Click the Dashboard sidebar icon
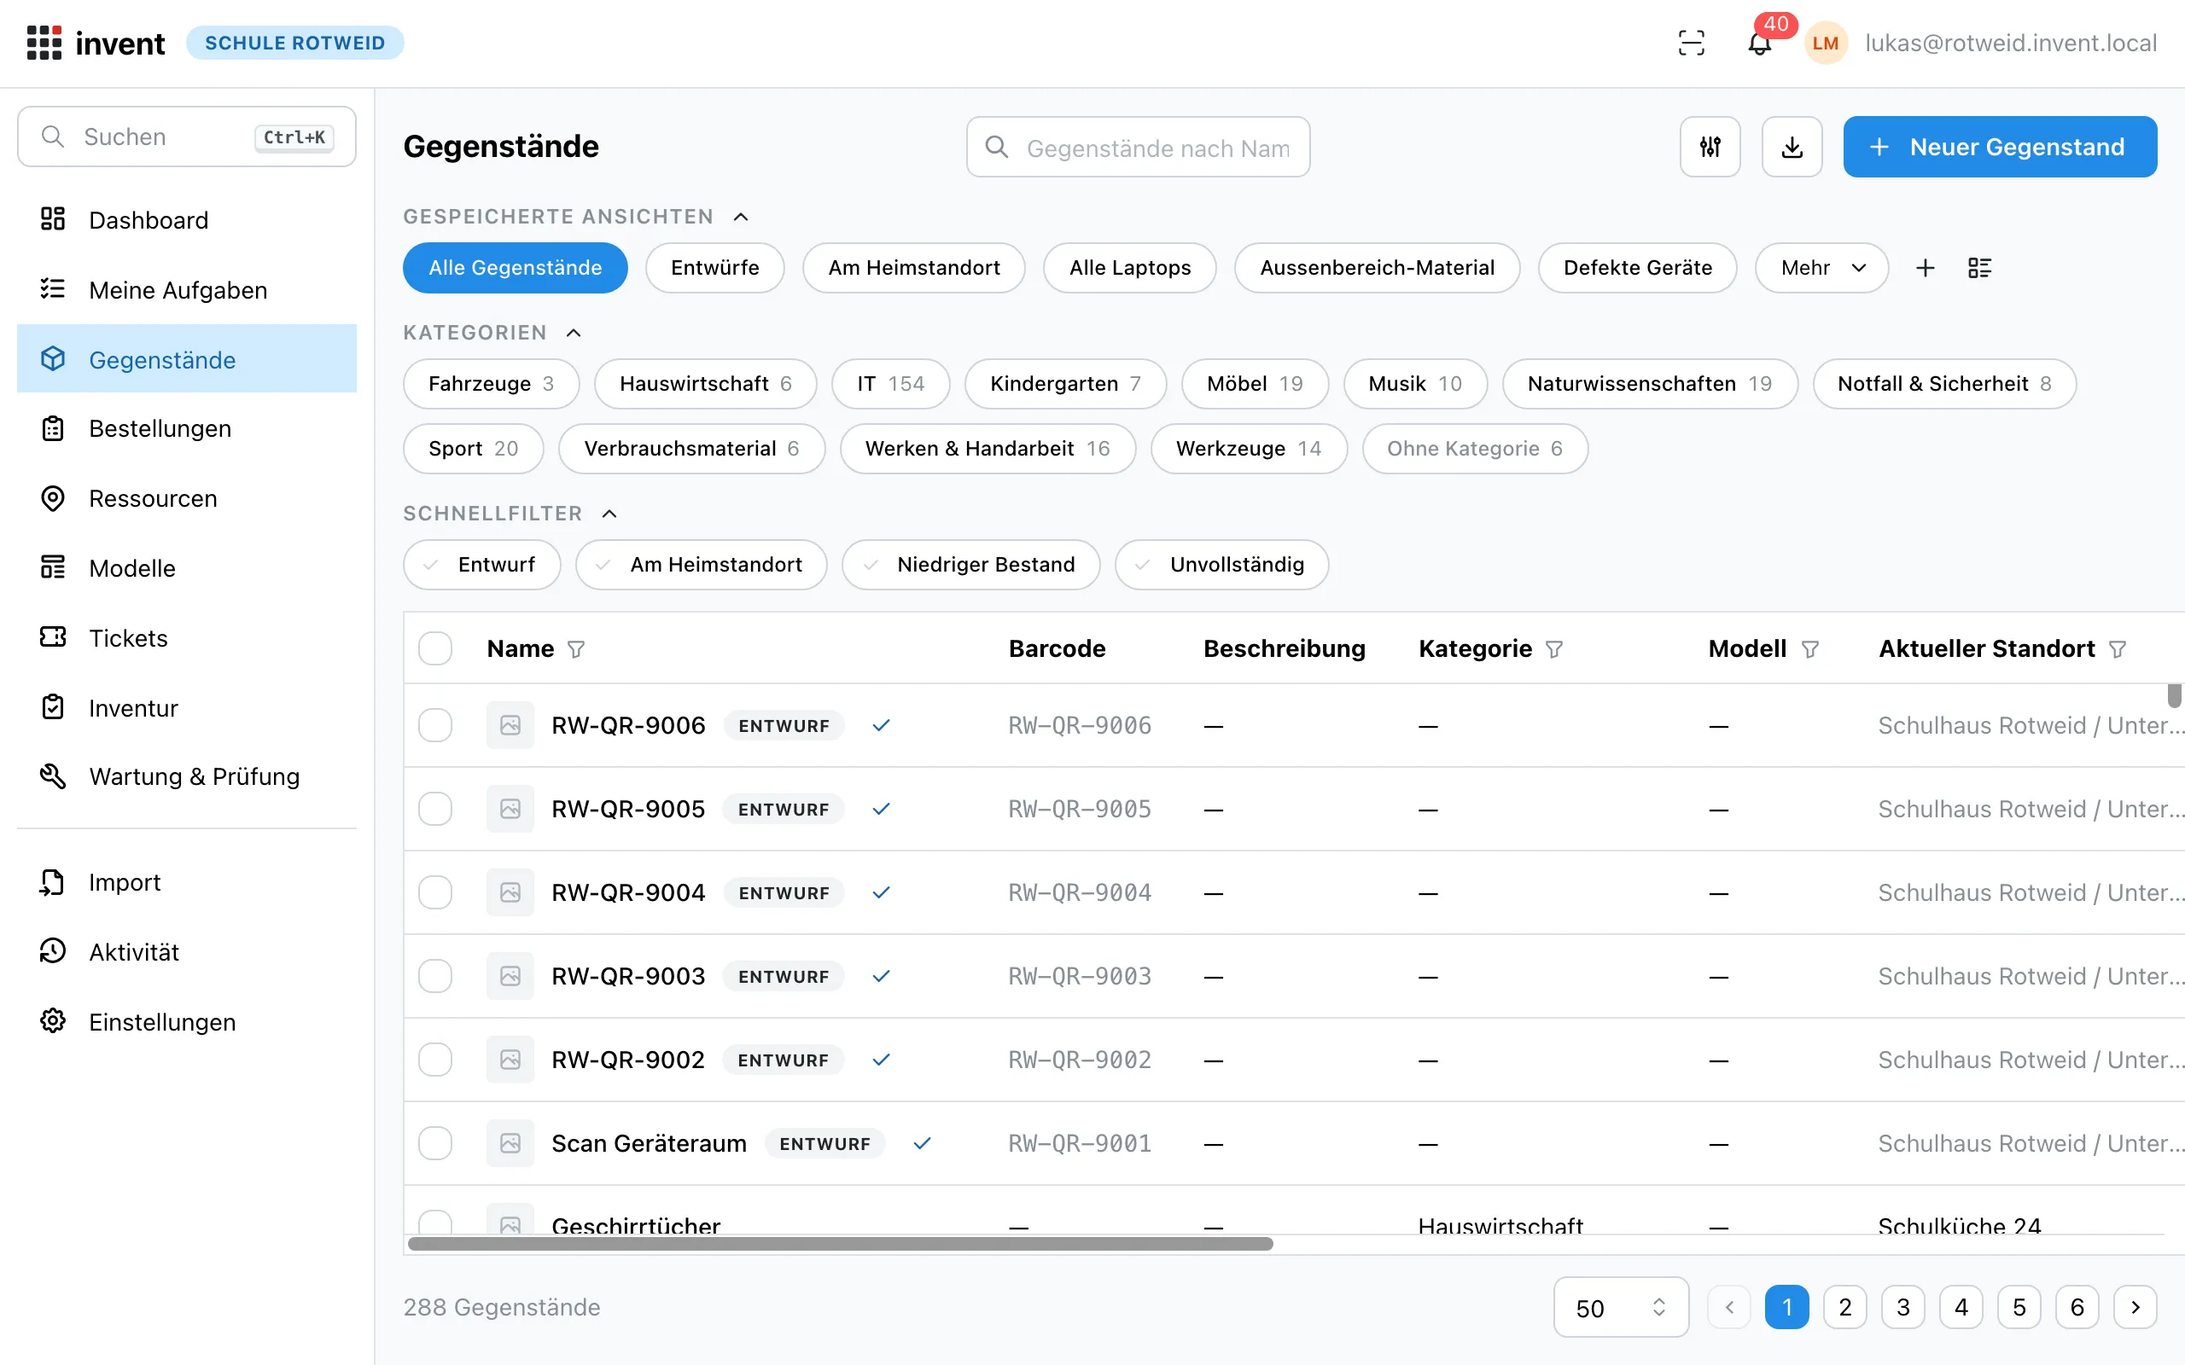This screenshot has width=2185, height=1365. 52,219
